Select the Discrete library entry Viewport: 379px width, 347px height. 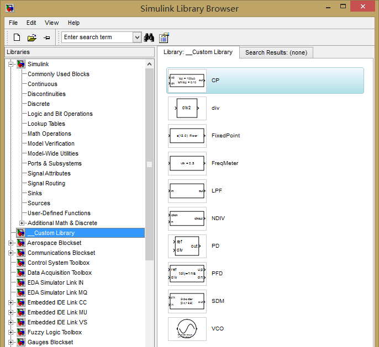39,104
